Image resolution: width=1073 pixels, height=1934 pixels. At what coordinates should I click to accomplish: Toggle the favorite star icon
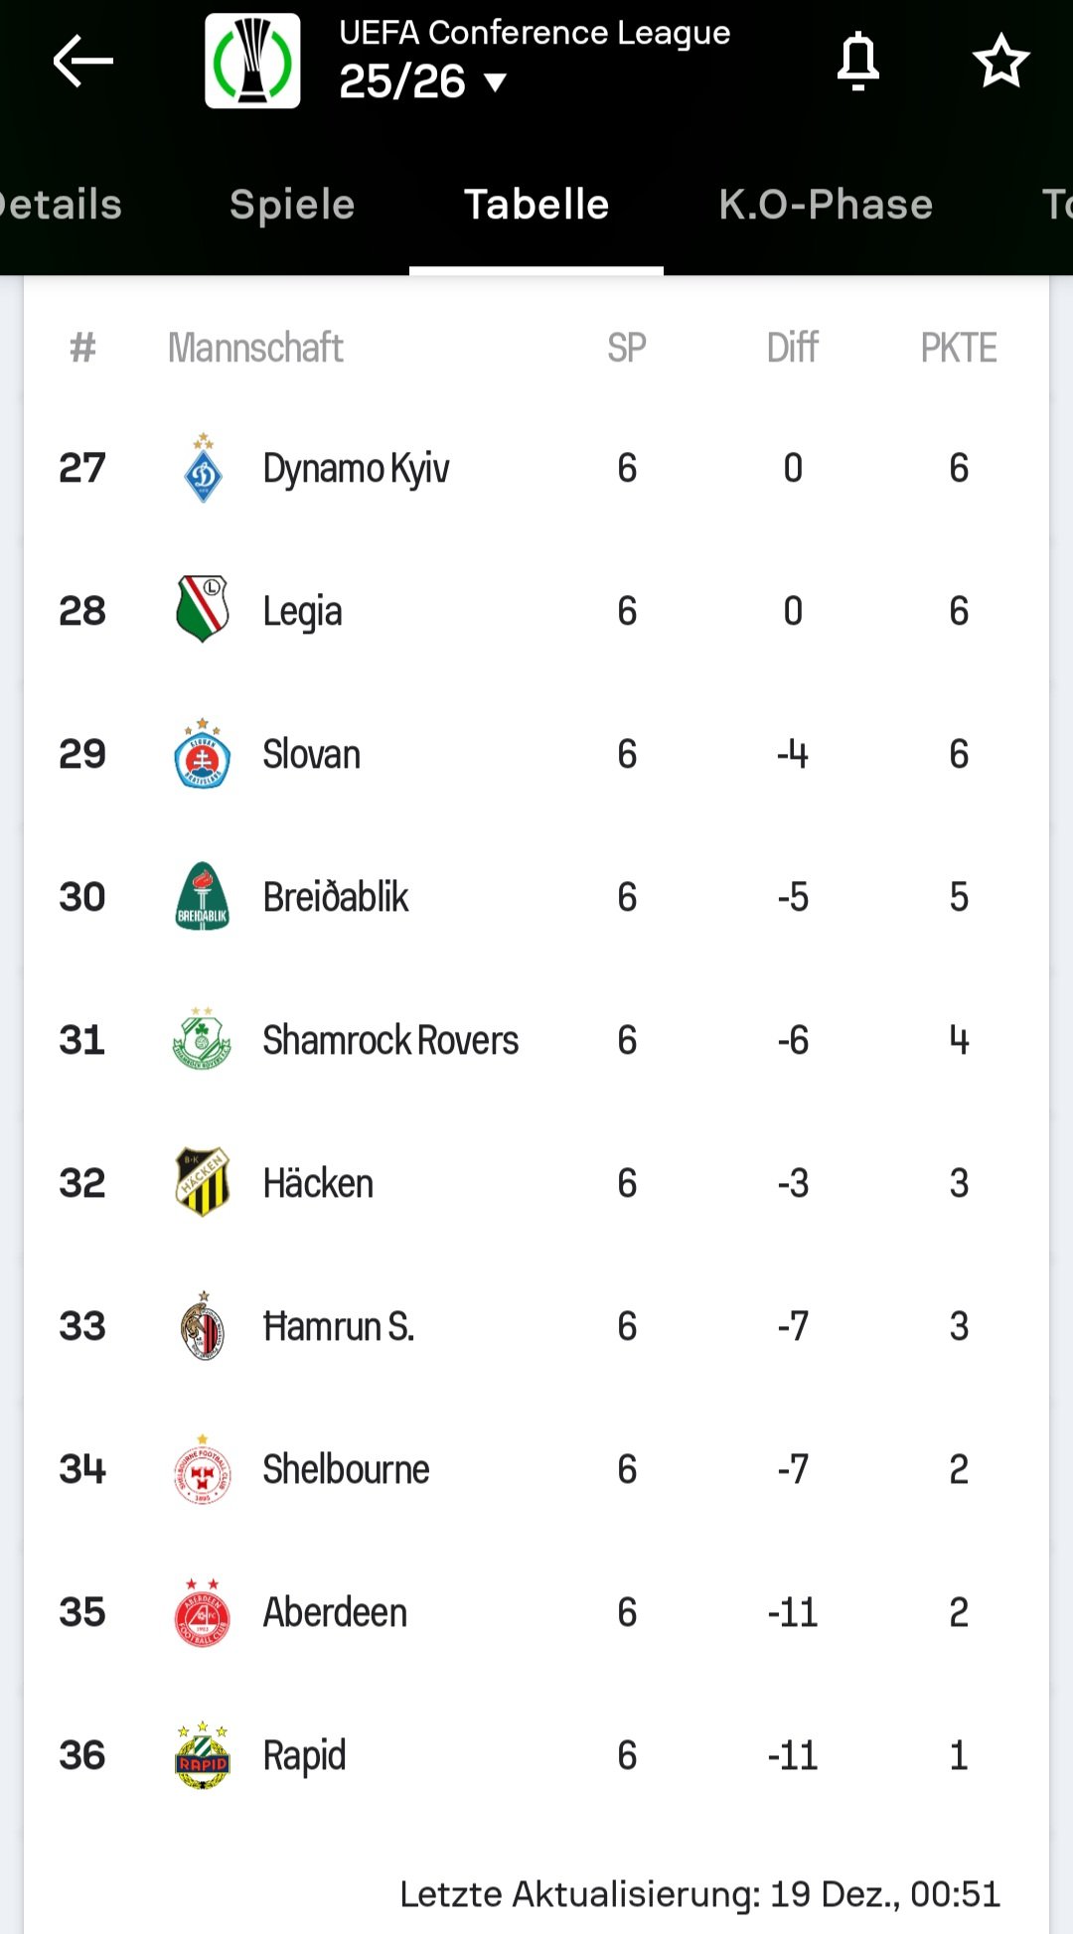(1000, 62)
